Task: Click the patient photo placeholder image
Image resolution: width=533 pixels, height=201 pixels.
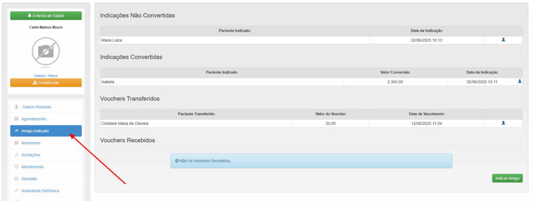Action: pyautogui.click(x=46, y=52)
